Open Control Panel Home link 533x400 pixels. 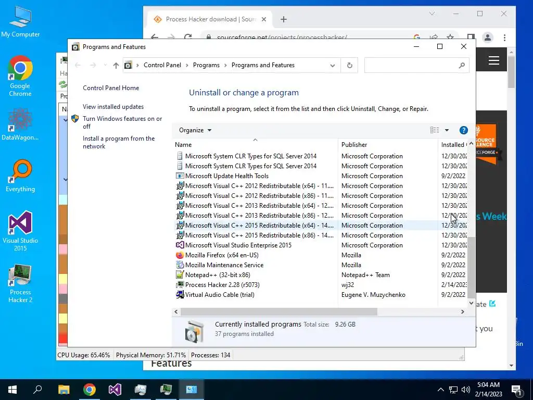click(x=111, y=88)
